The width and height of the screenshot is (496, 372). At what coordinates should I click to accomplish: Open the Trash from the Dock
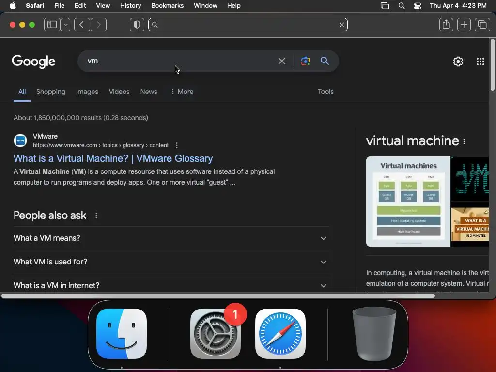(x=374, y=334)
